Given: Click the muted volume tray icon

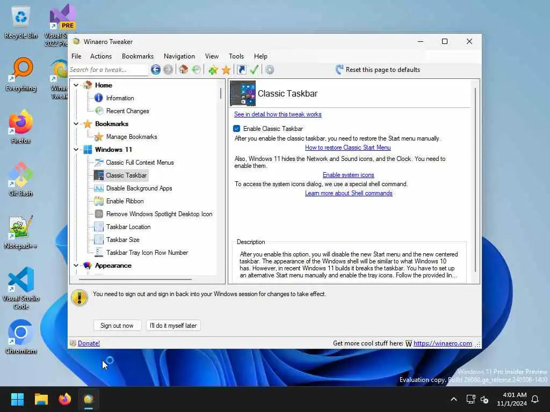Looking at the screenshot, I should point(484,399).
